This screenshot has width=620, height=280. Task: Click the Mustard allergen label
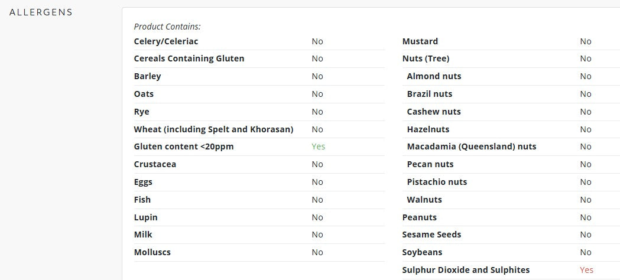pos(420,41)
